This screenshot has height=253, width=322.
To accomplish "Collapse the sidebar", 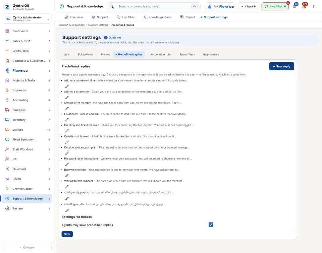I will 27,247.
